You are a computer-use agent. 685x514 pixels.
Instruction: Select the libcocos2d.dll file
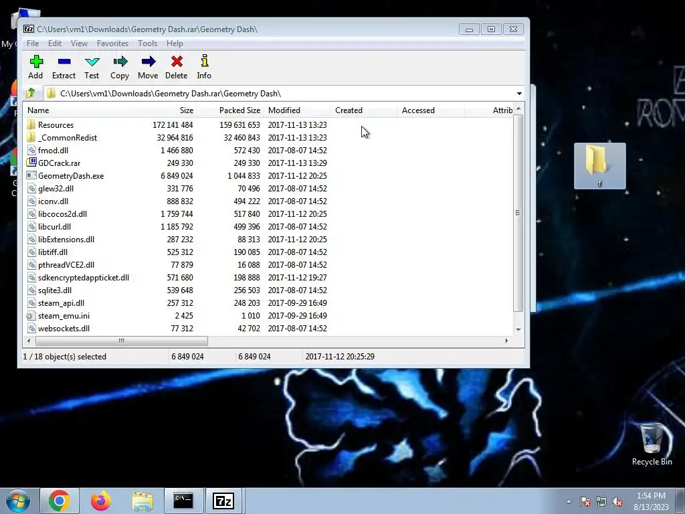pos(62,213)
